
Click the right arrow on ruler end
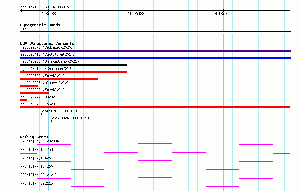tap(290, 10)
